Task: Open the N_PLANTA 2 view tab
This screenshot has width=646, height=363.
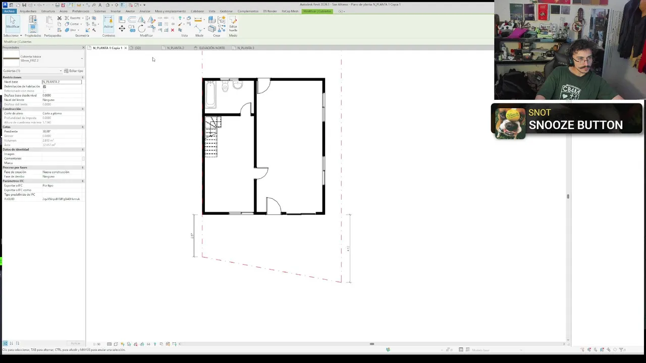Action: tap(175, 48)
